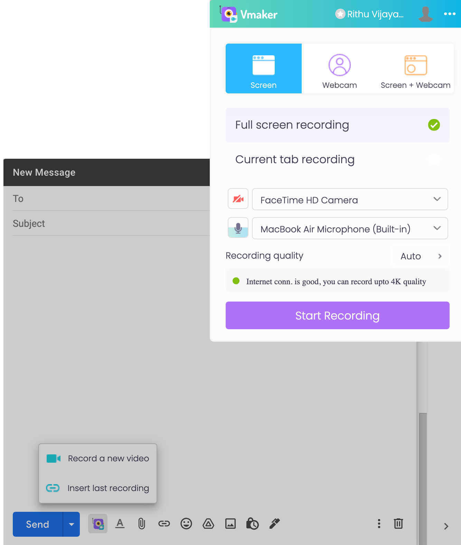Insert files using Google Drive icon
Image resolution: width=461 pixels, height=545 pixels.
pyautogui.click(x=208, y=524)
